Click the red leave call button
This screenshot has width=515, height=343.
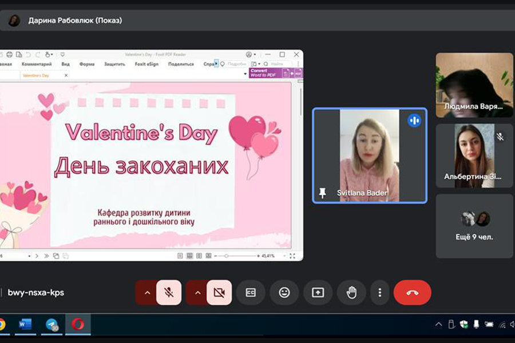point(412,293)
